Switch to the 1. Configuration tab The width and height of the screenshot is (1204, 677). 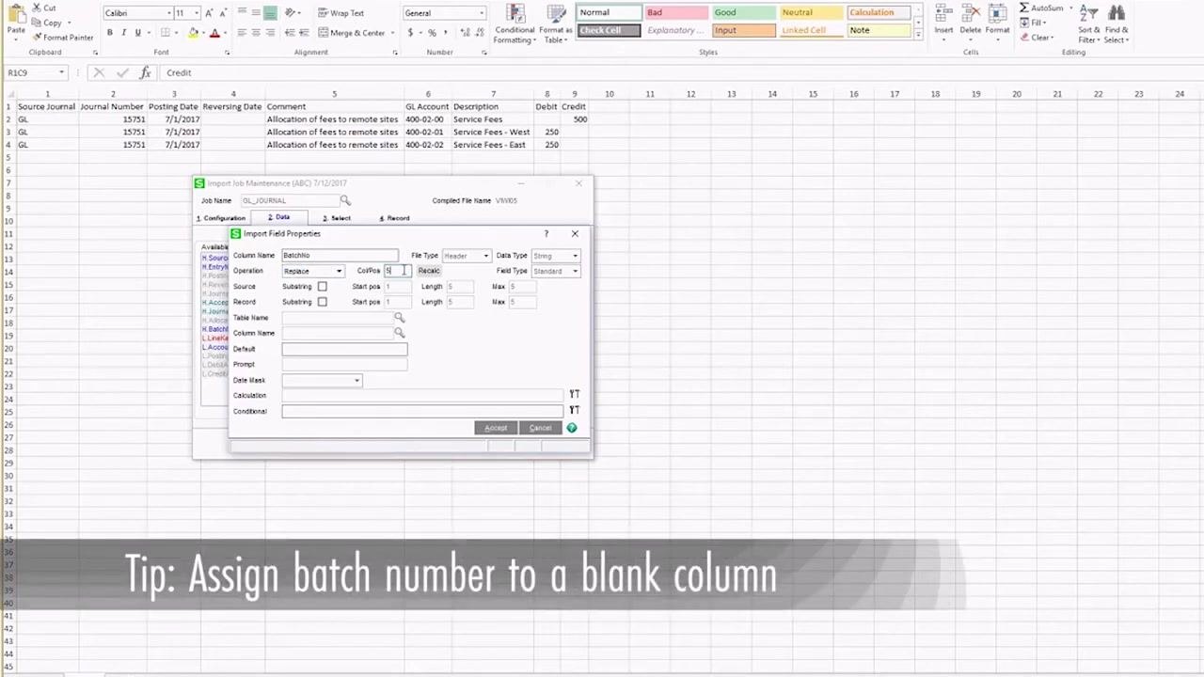(221, 218)
